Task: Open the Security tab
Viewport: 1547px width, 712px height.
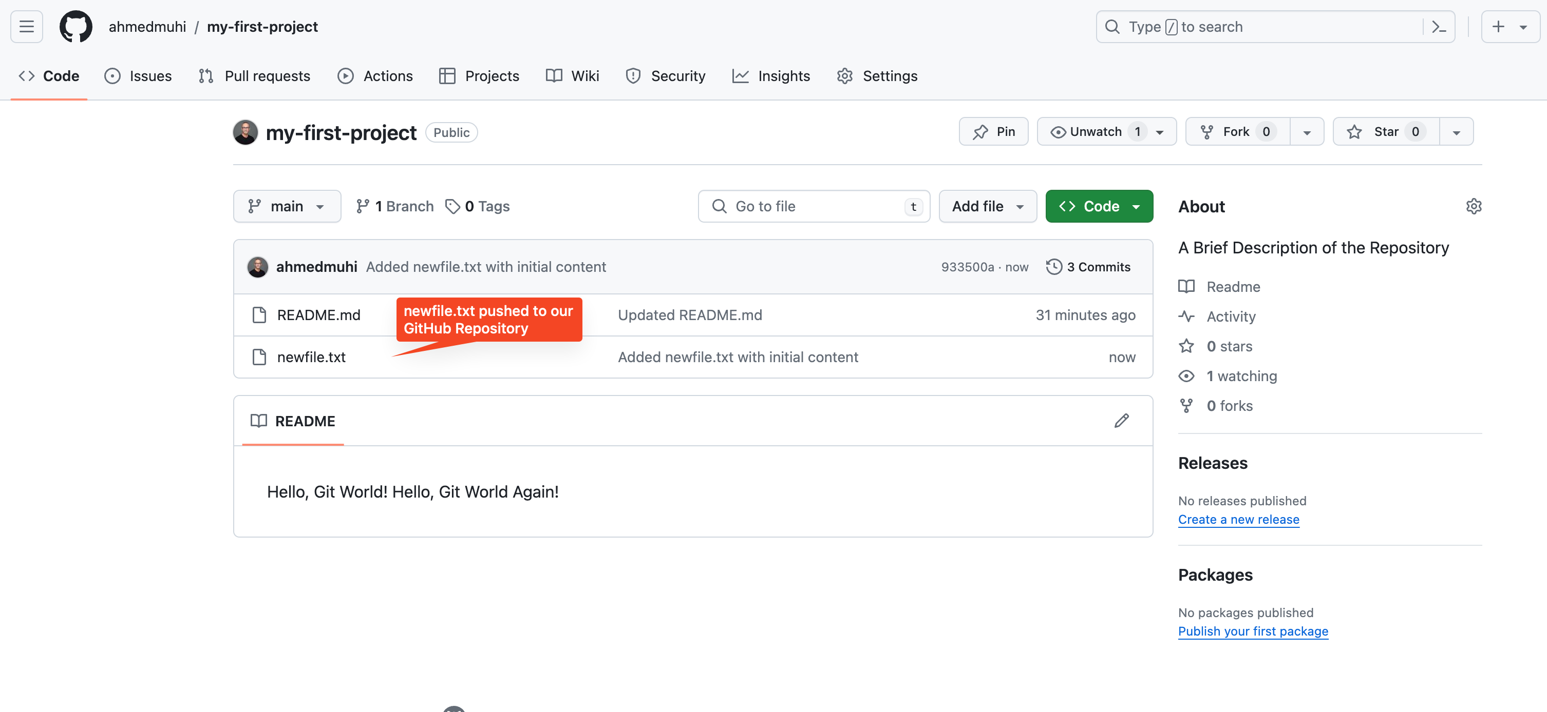Action: coord(666,76)
